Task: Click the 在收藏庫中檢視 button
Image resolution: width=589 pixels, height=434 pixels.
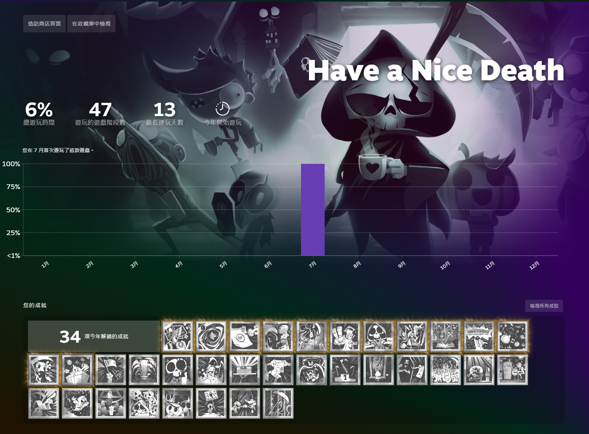Action: pos(91,24)
